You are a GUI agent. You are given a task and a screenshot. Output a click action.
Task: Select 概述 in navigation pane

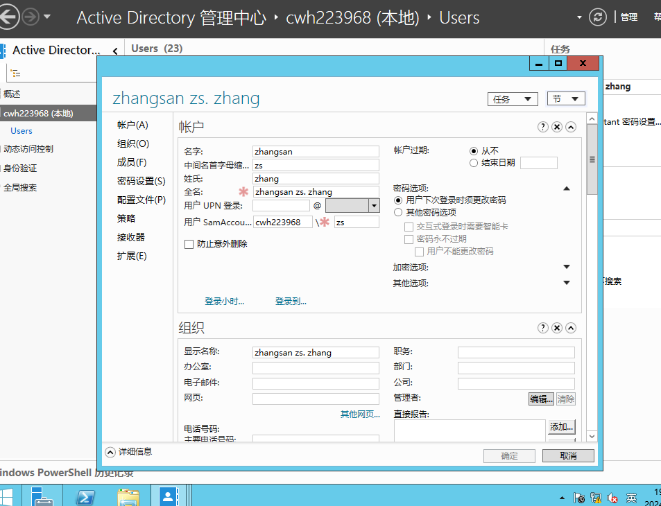point(12,94)
